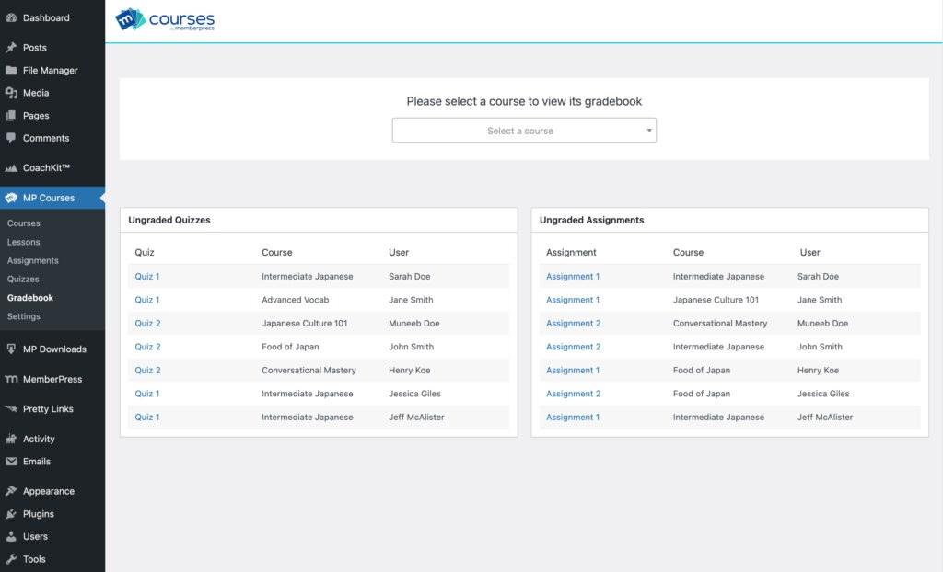
Task: Click the Pretty Links star icon
Action: pos(11,409)
